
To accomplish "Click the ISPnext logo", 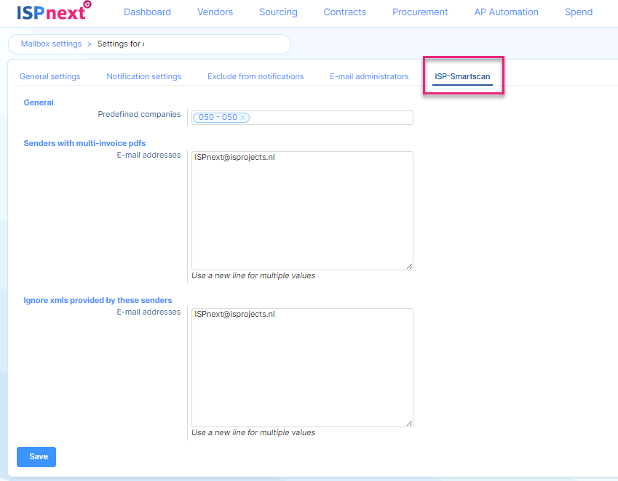I will 54,12.
